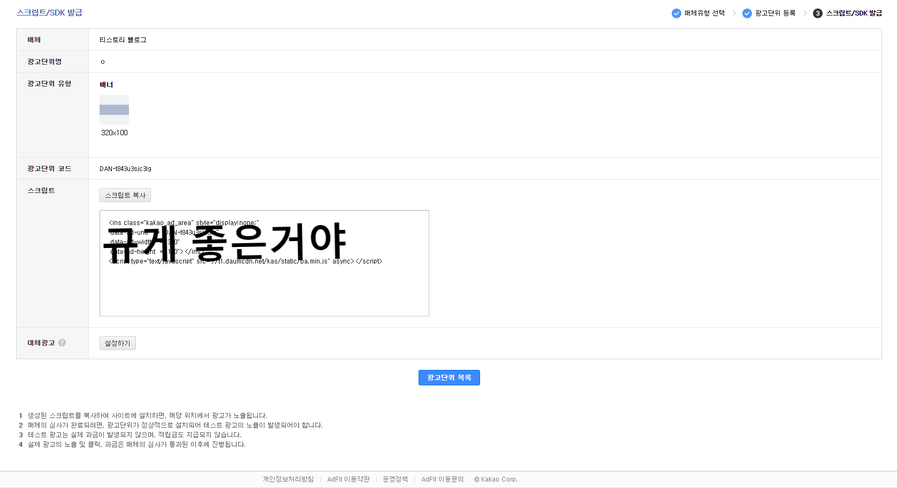The height and width of the screenshot is (488, 897).
Task: Select the 매체유형 선택 step
Action: (704, 13)
